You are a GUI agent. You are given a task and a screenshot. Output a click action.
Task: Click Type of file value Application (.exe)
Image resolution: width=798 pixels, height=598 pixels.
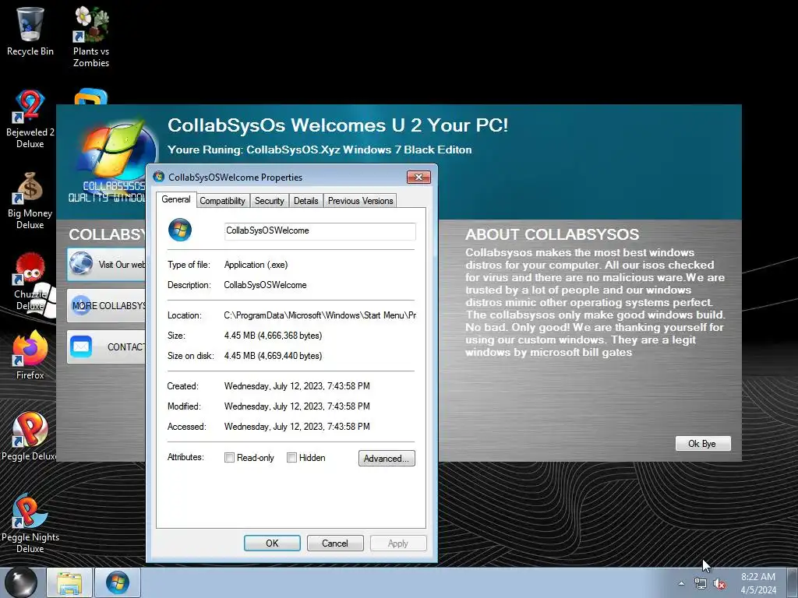pos(256,265)
